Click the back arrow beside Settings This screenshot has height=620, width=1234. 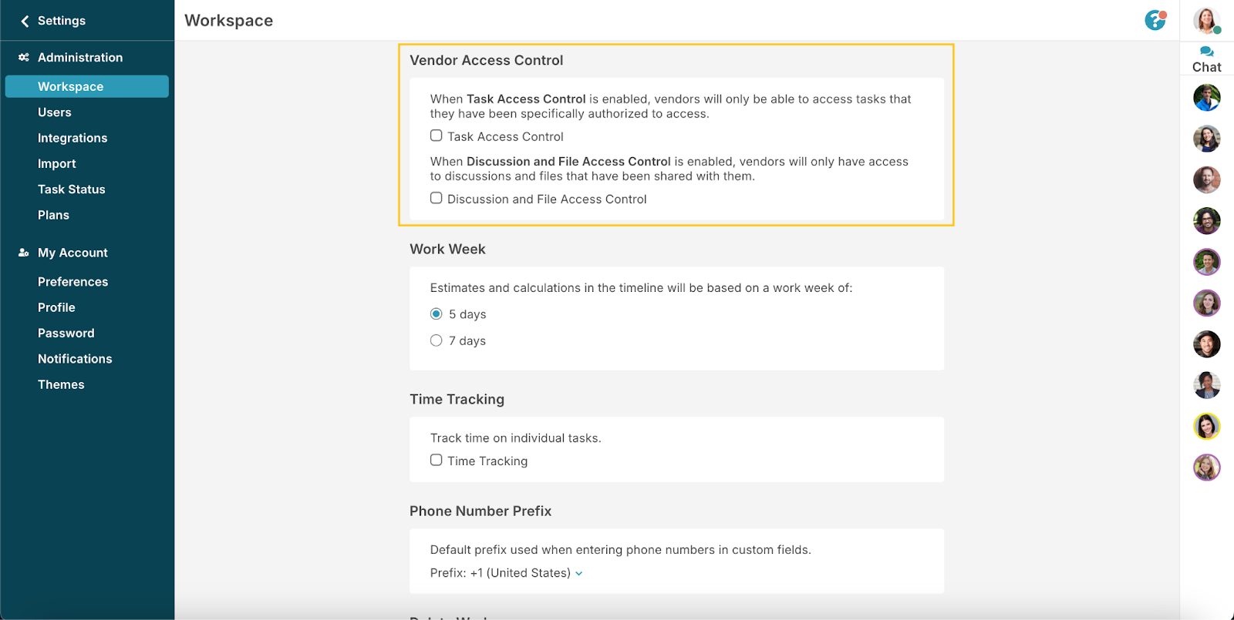pos(25,21)
